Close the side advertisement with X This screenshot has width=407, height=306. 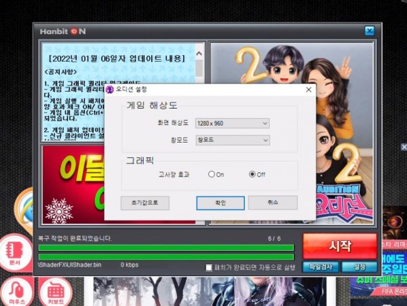(404, 147)
